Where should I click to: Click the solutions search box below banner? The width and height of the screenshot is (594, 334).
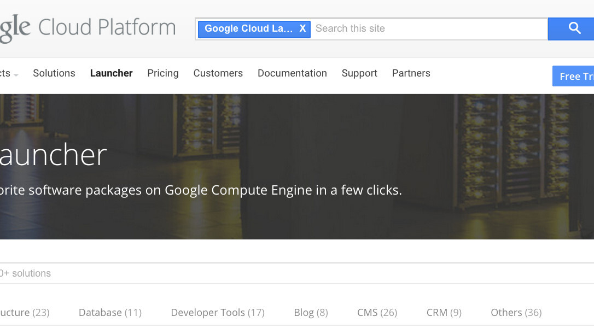[295, 273]
